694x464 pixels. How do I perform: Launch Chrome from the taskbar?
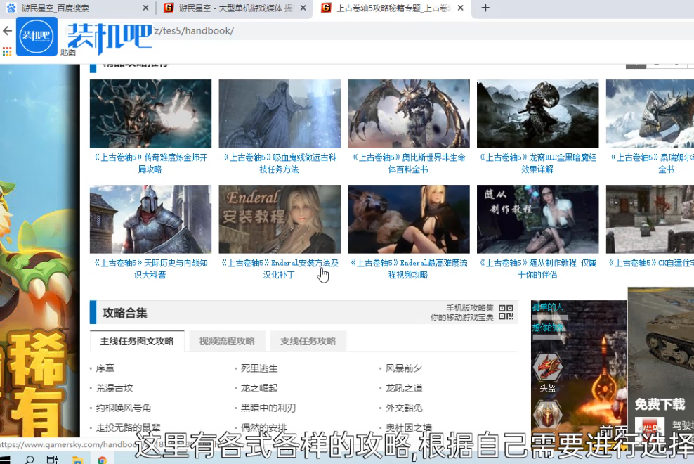pos(103,460)
